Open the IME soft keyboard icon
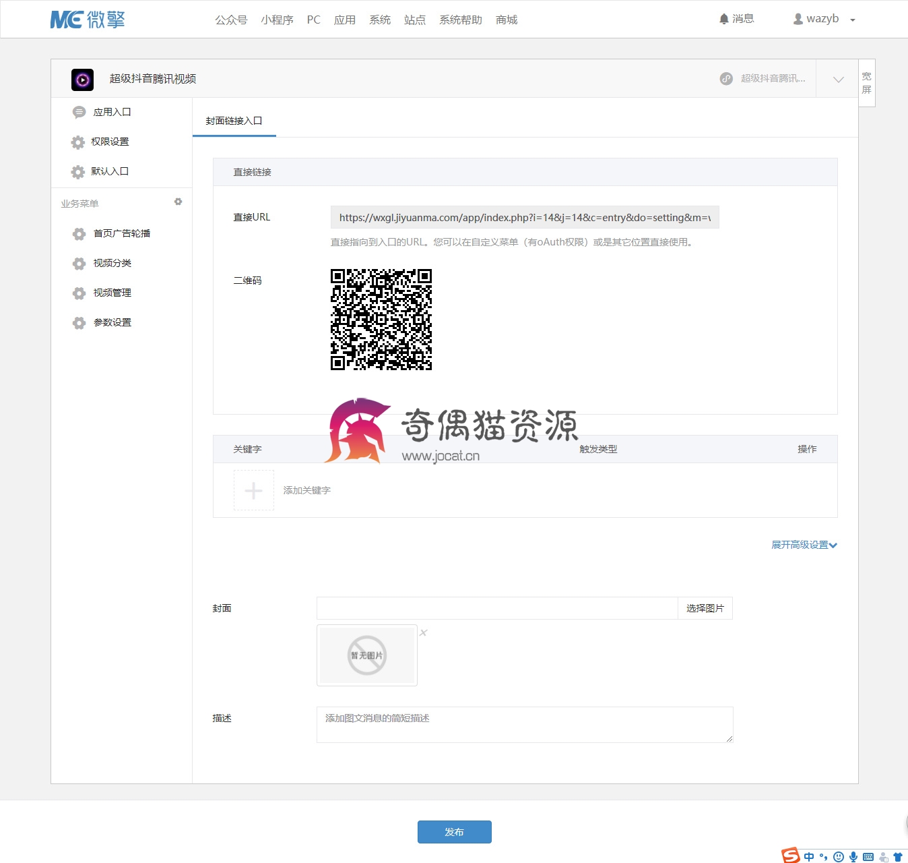 point(868,857)
